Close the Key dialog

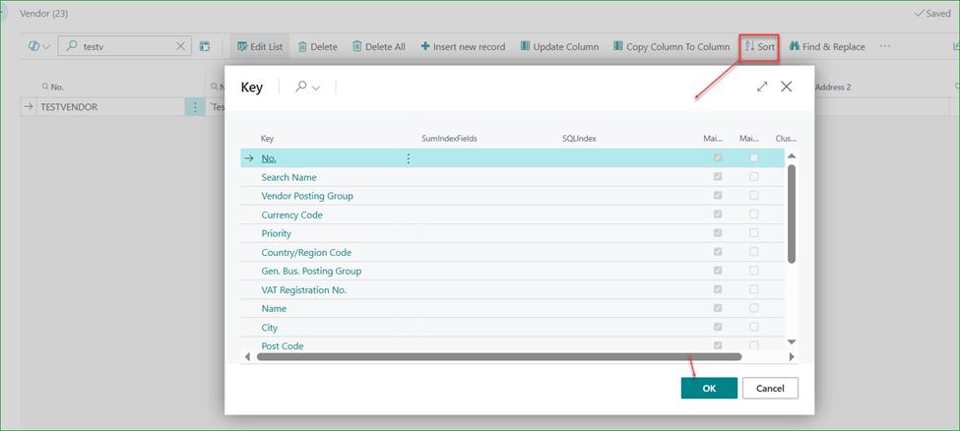pyautogui.click(x=787, y=87)
